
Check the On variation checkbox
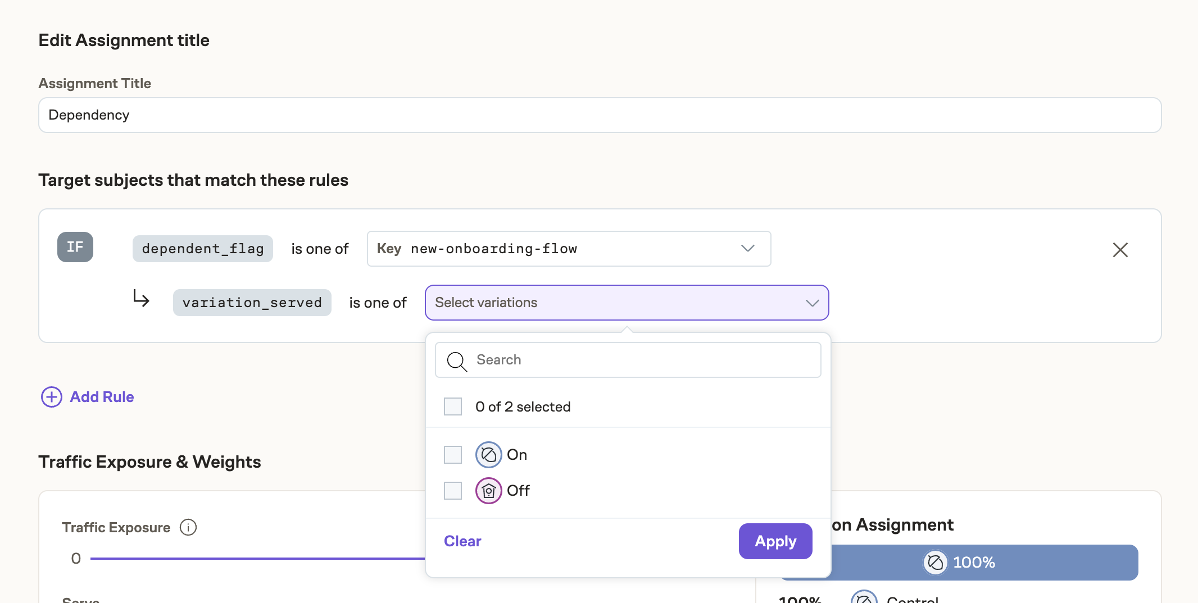[x=452, y=455]
